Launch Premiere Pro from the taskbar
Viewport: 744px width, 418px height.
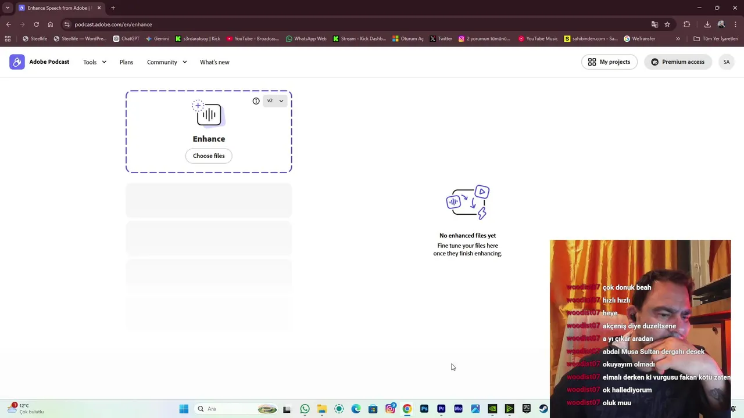[x=441, y=409]
